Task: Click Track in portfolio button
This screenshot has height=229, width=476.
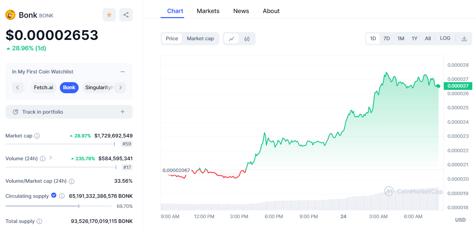Action: (69, 112)
